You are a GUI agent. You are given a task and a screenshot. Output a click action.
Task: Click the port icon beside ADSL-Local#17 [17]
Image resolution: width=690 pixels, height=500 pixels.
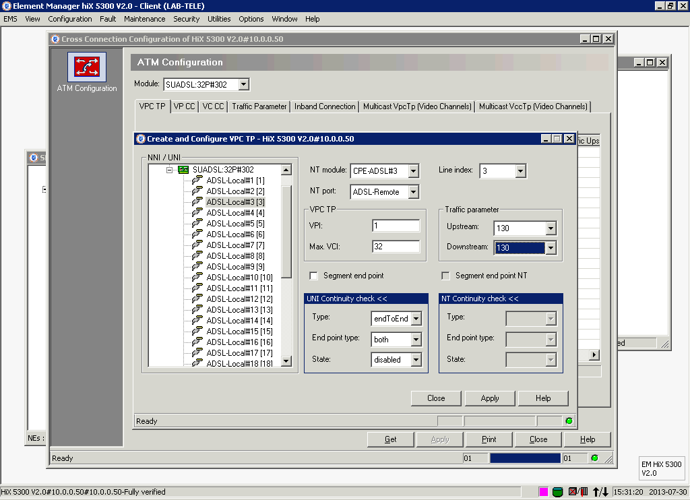(x=197, y=352)
